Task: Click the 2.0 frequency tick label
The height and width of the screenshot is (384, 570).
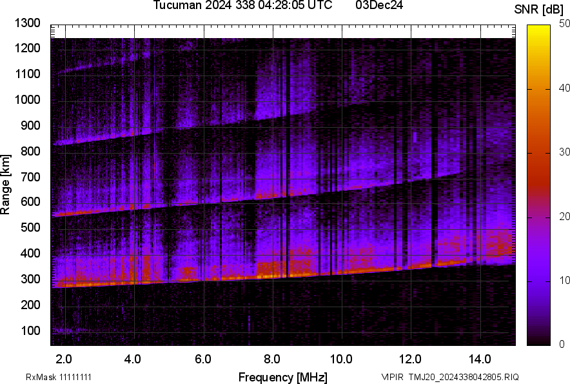Action: click(64, 358)
